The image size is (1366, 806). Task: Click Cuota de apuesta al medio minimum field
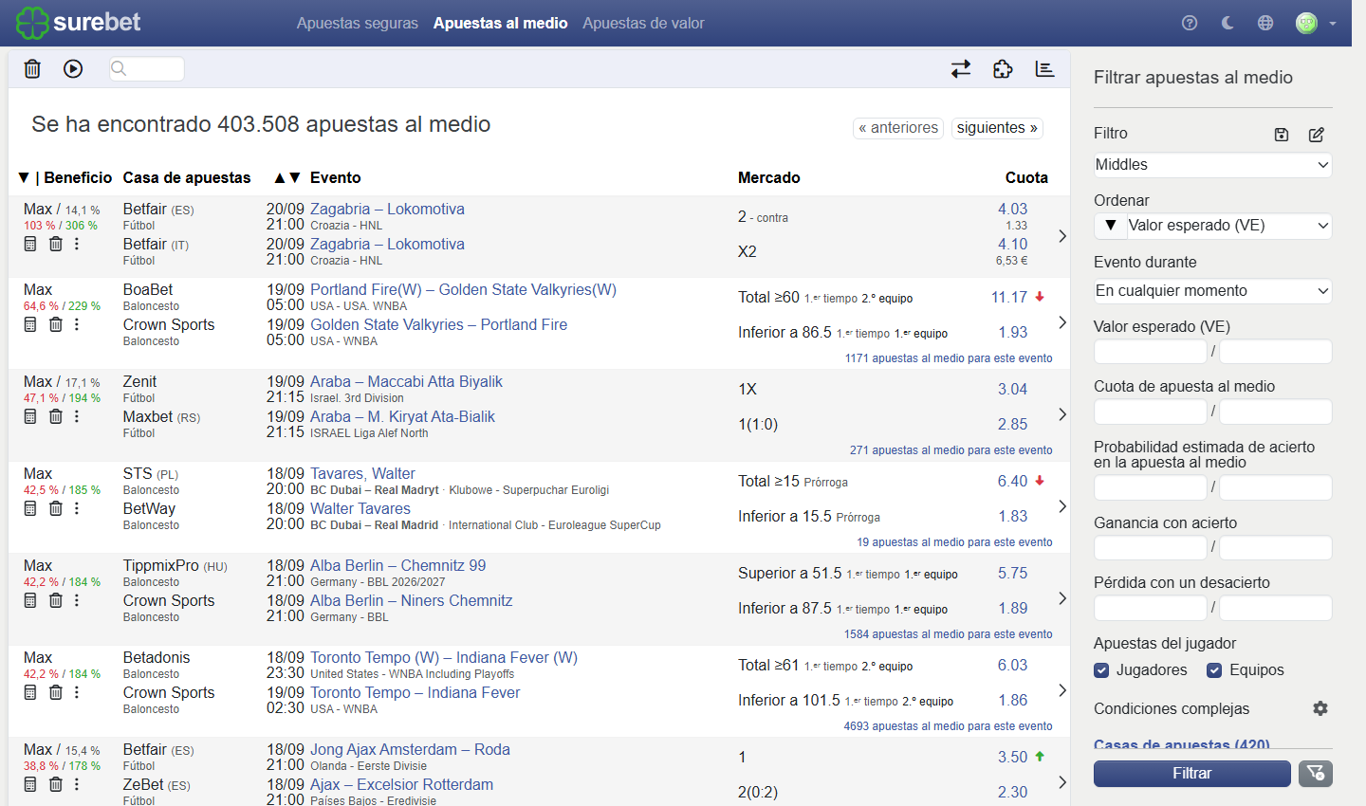[1150, 412]
